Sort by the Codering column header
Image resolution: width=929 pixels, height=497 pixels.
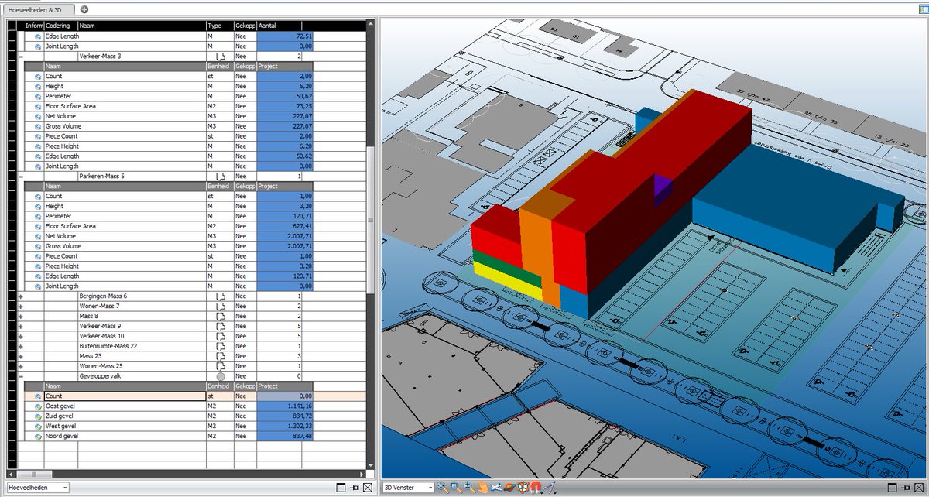pyautogui.click(x=60, y=26)
